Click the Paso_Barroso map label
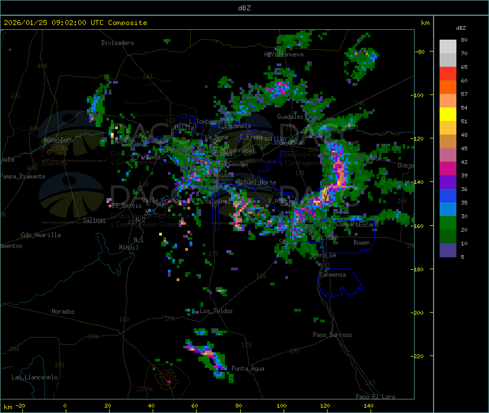Image resolution: width=489 pixels, height=413 pixels. click(333, 335)
